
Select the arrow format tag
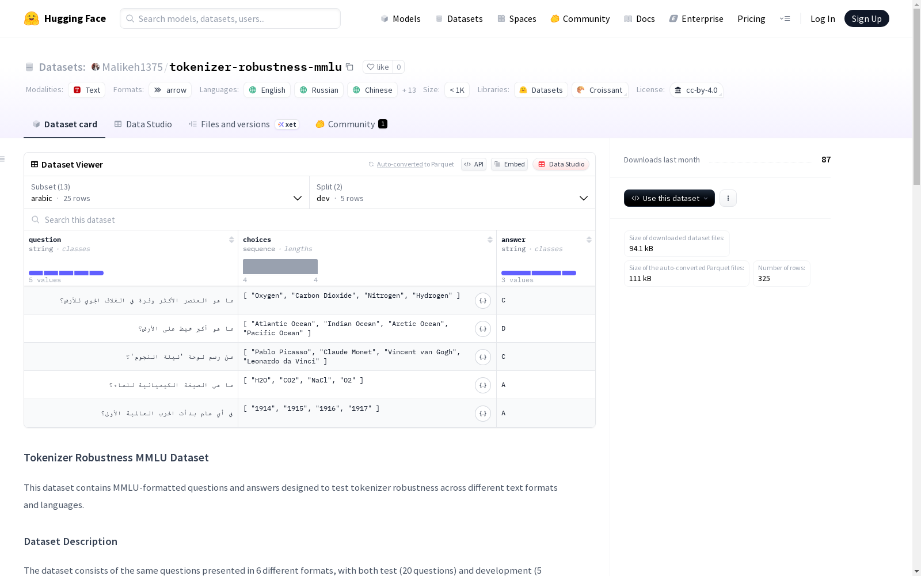[x=170, y=90]
